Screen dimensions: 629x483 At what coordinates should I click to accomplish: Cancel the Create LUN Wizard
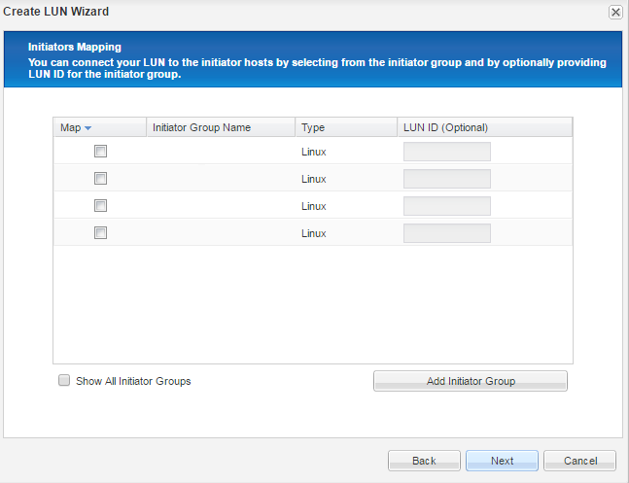[x=579, y=461]
